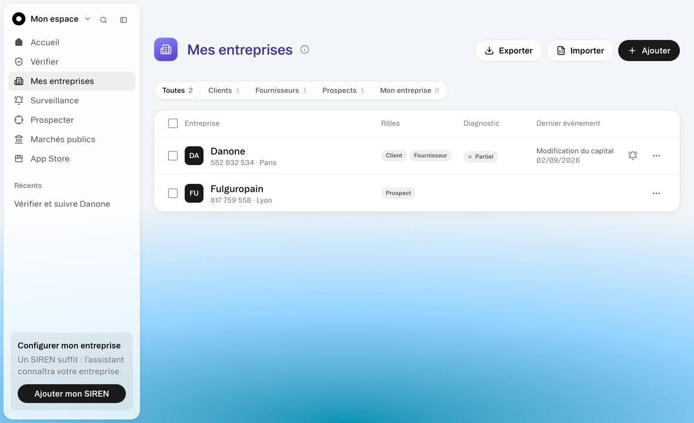Click the FU avatar for Fulguropain
This screenshot has width=694, height=423.
pos(194,193)
